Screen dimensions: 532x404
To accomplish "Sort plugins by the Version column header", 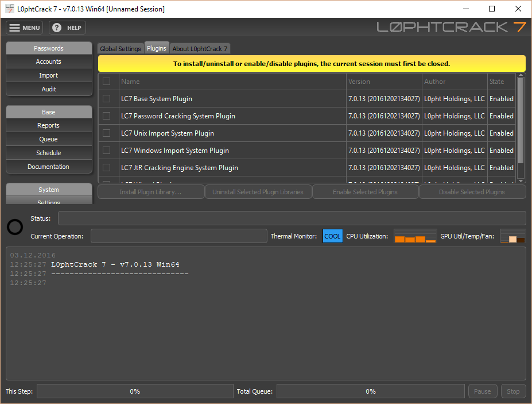I will click(x=384, y=82).
